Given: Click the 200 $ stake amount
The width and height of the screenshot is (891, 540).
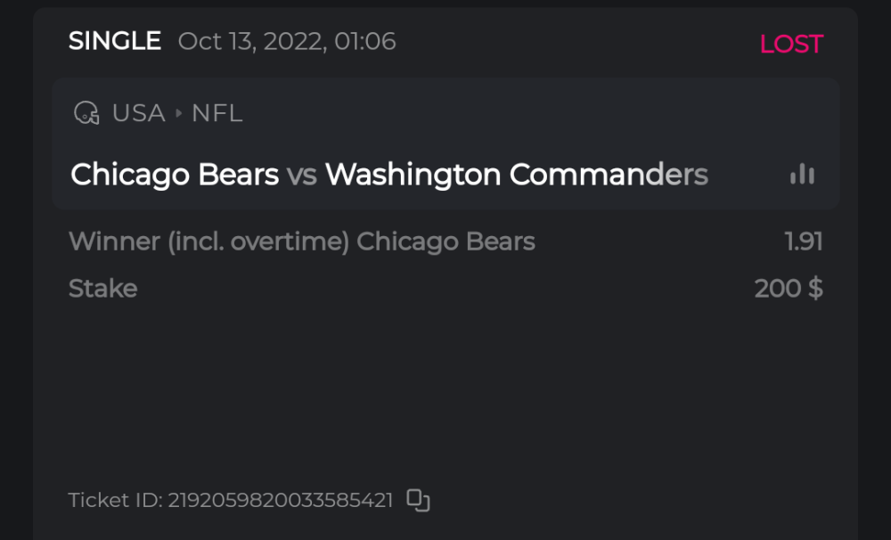Looking at the screenshot, I should (787, 288).
